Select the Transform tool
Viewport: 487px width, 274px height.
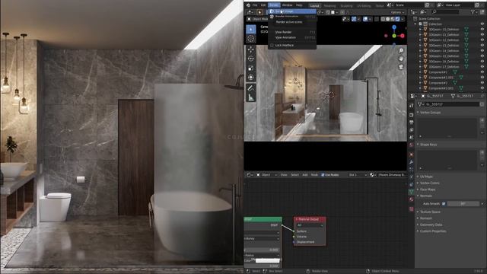251,78
